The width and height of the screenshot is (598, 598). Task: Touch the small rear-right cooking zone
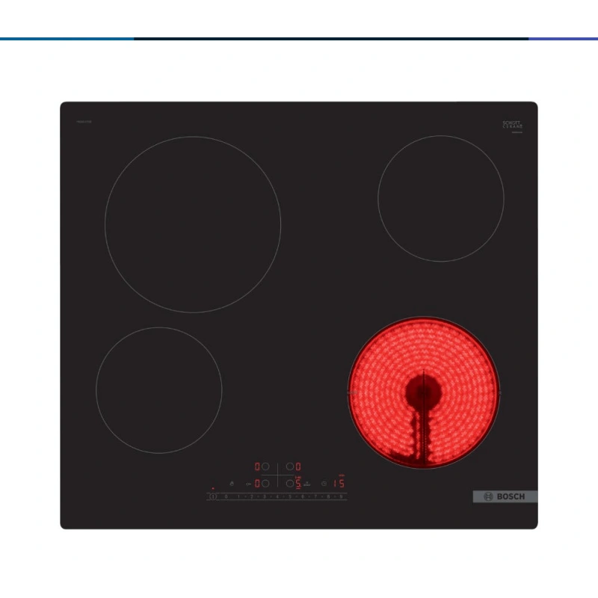pos(441,198)
